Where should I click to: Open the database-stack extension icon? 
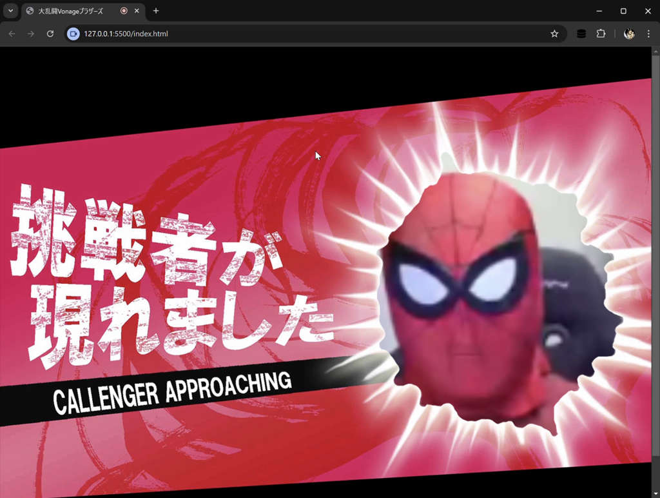click(x=581, y=34)
